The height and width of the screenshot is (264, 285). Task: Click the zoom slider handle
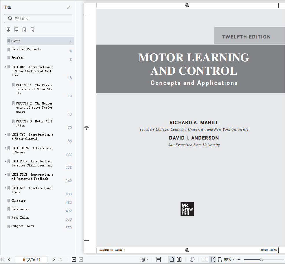(x=262, y=259)
